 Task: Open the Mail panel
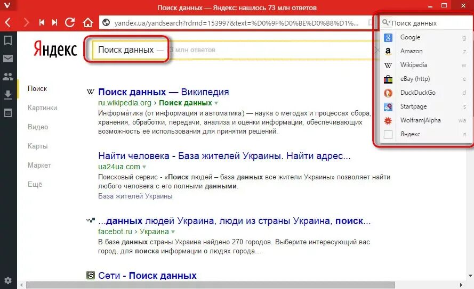[x=8, y=59]
